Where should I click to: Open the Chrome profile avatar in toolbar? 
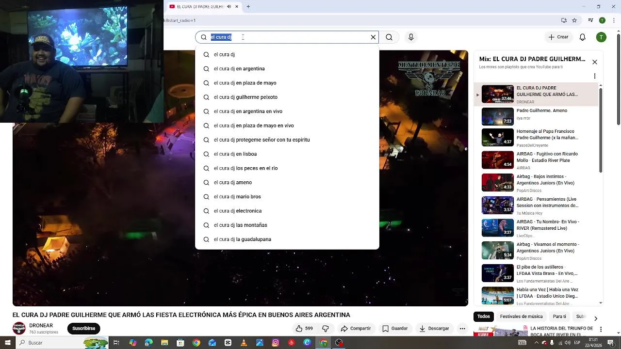[602, 20]
